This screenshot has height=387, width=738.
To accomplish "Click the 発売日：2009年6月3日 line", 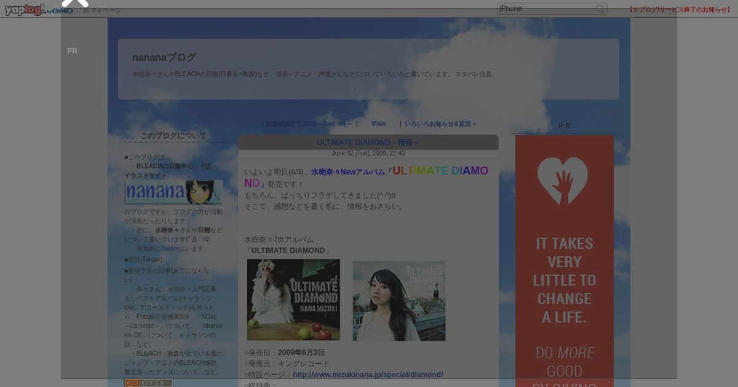I will pyautogui.click(x=284, y=353).
